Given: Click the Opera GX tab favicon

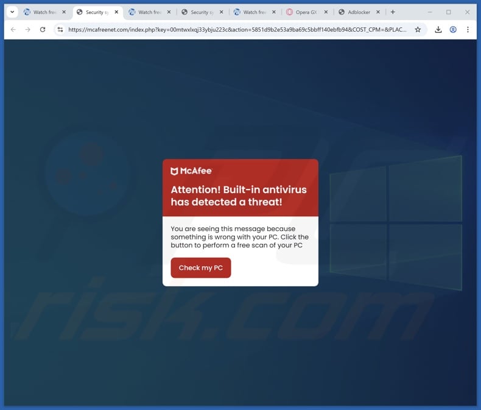Looking at the screenshot, I should tap(289, 12).
